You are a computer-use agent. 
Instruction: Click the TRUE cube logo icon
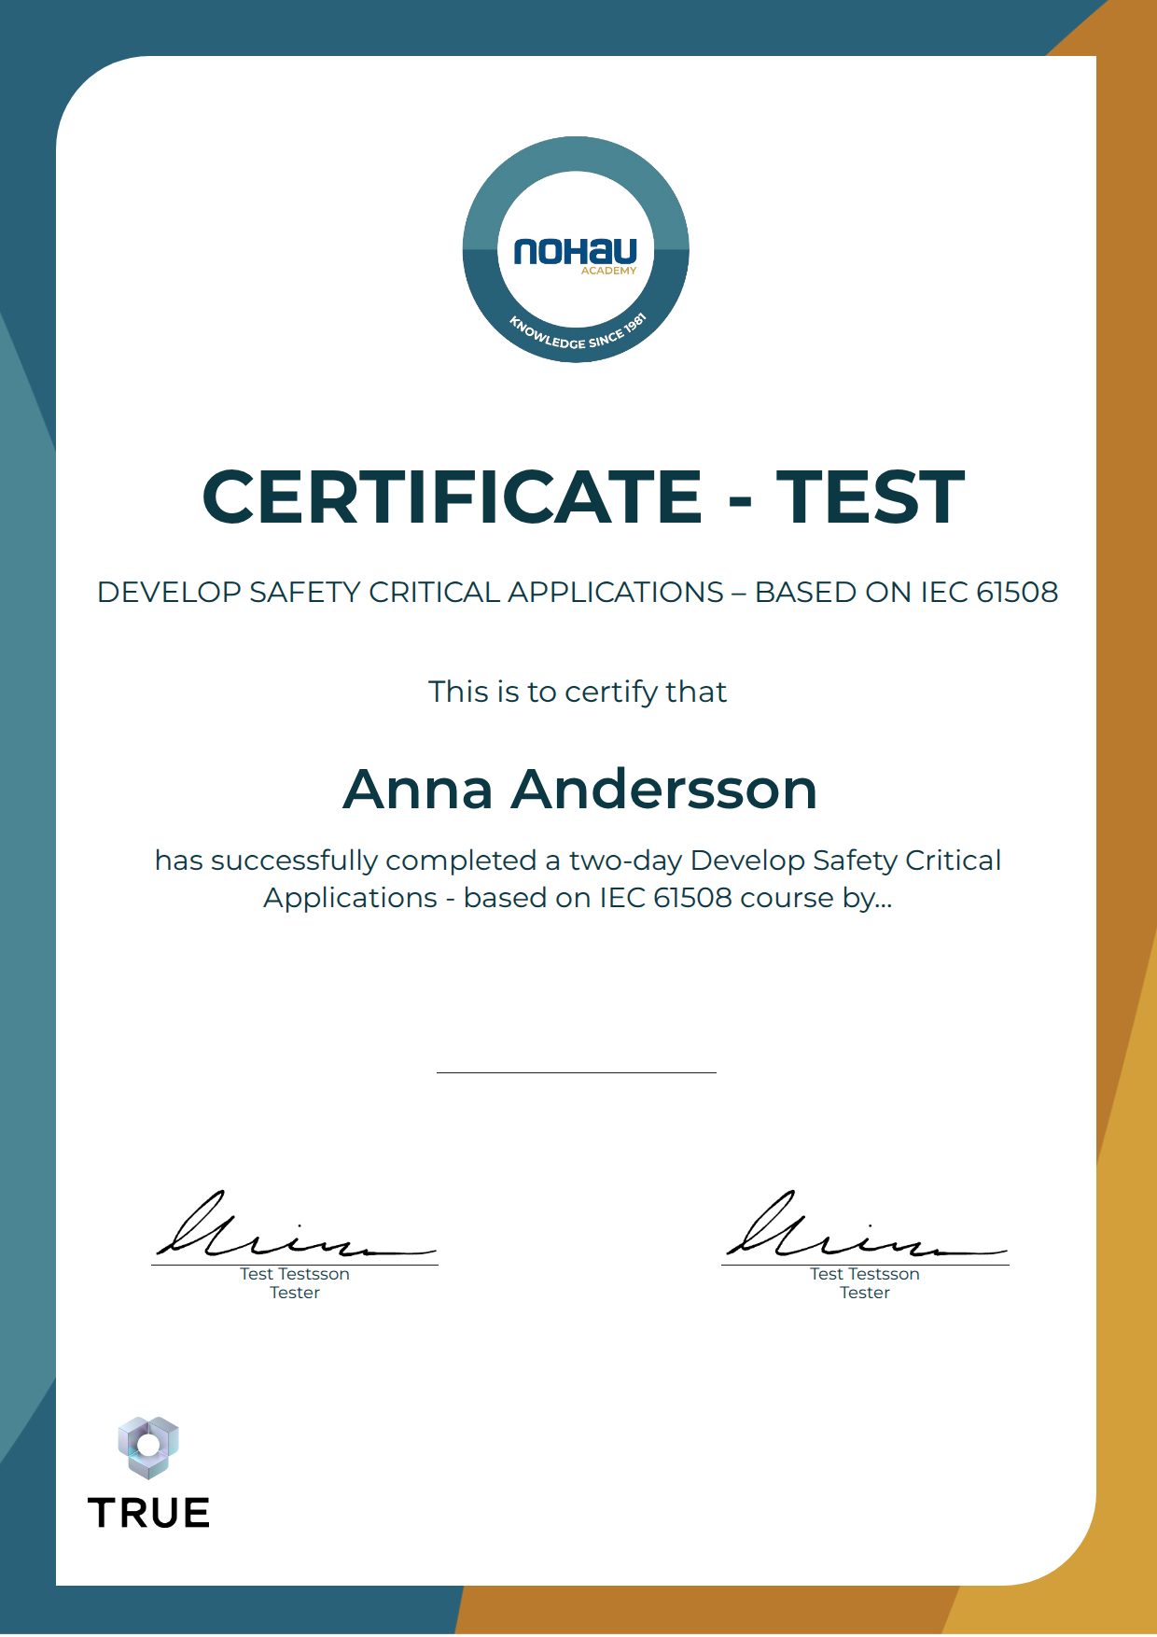click(x=148, y=1448)
